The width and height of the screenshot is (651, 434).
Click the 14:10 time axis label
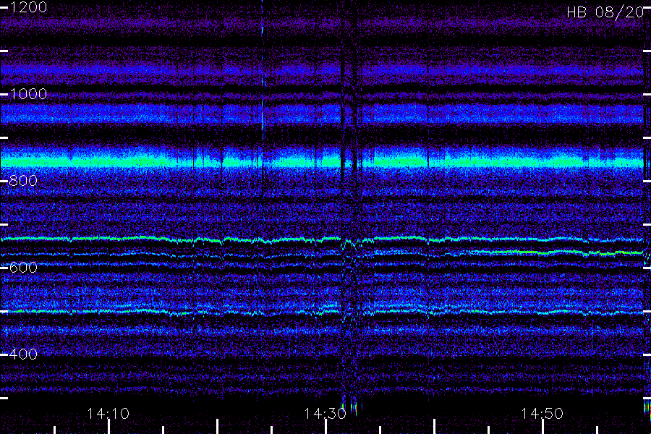point(109,414)
